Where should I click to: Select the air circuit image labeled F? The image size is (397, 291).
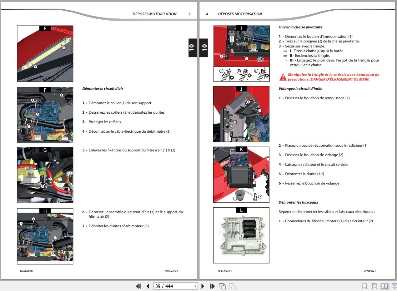click(45, 115)
